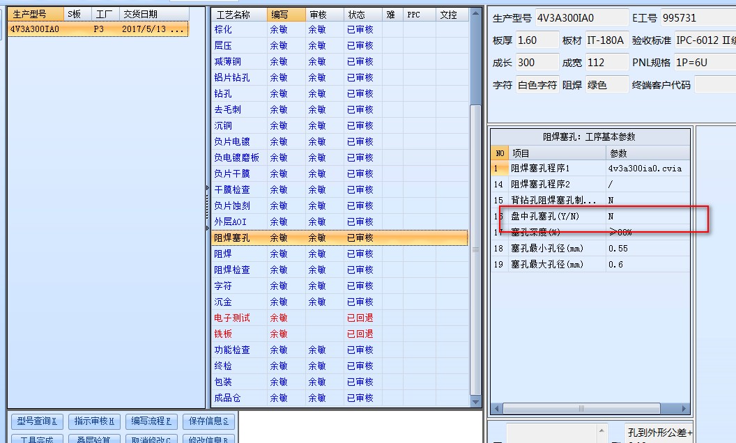Viewport: 736px width, 443px height.
Task: Select the 钻孔 process row
Action: click(x=340, y=93)
